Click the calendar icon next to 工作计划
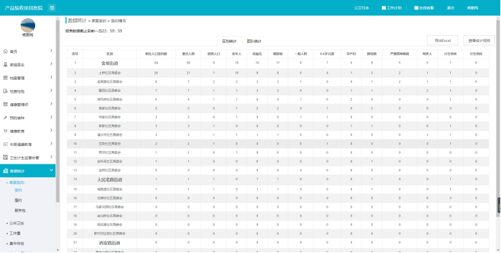Viewport: 501px width, 253px height. [x=384, y=8]
